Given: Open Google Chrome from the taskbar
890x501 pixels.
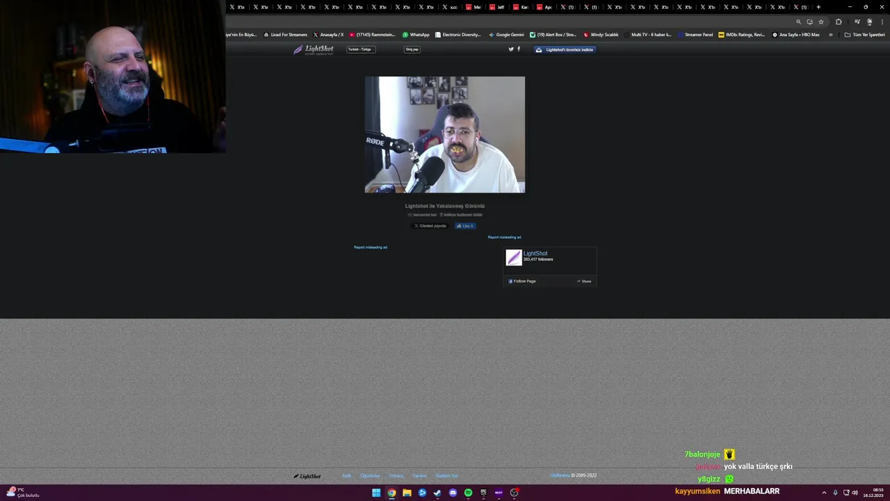Looking at the screenshot, I should tap(391, 493).
